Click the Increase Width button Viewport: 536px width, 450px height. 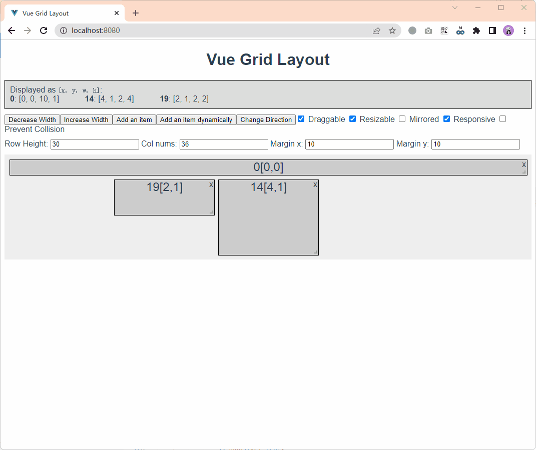tap(86, 120)
